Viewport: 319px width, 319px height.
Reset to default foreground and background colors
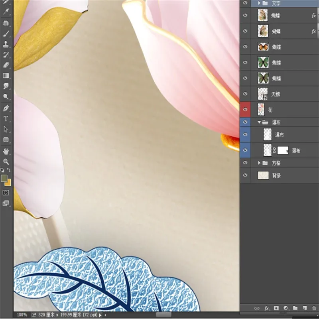point(2,170)
